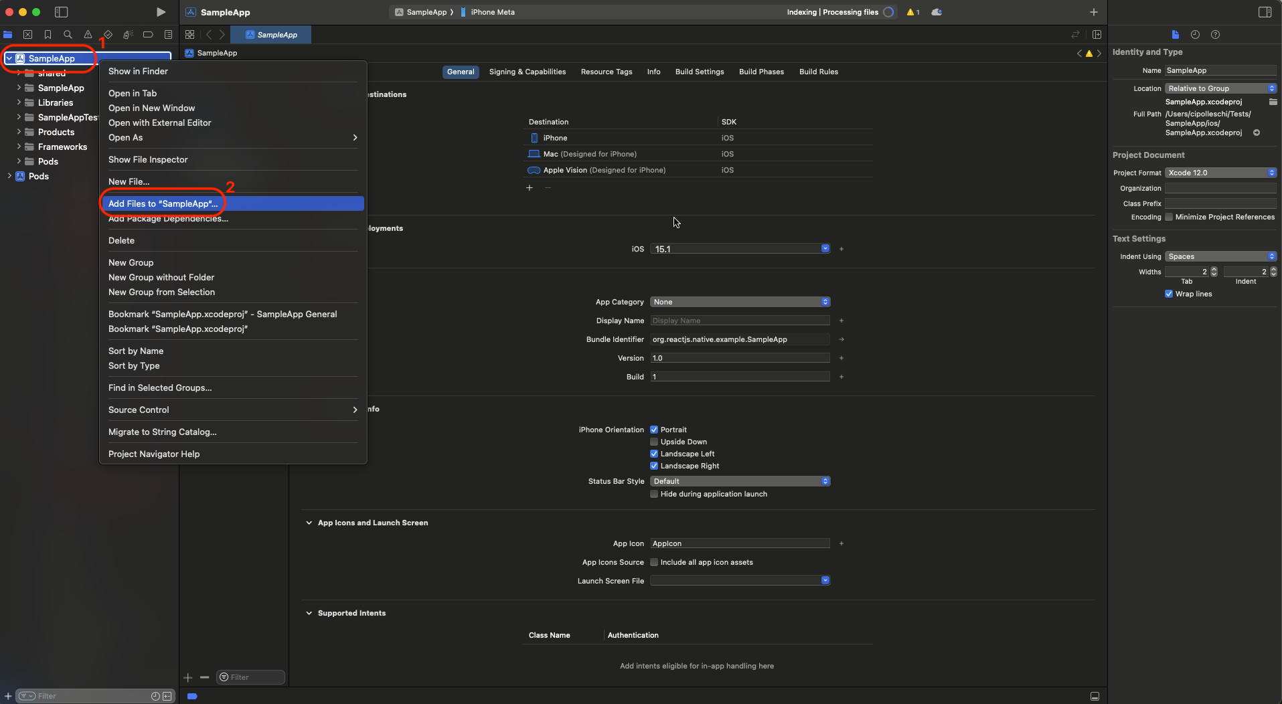This screenshot has height=704, width=1282.
Task: Switch to the Signing & Capabilities tab
Action: [x=528, y=72]
